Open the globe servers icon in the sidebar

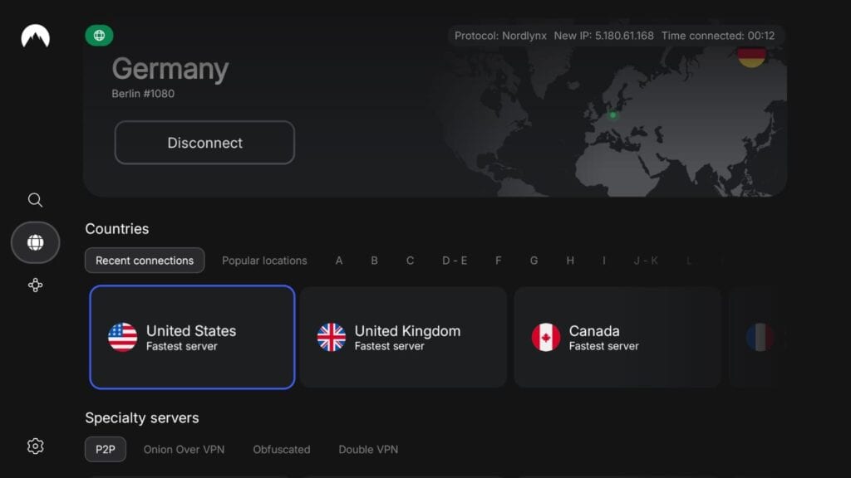35,241
